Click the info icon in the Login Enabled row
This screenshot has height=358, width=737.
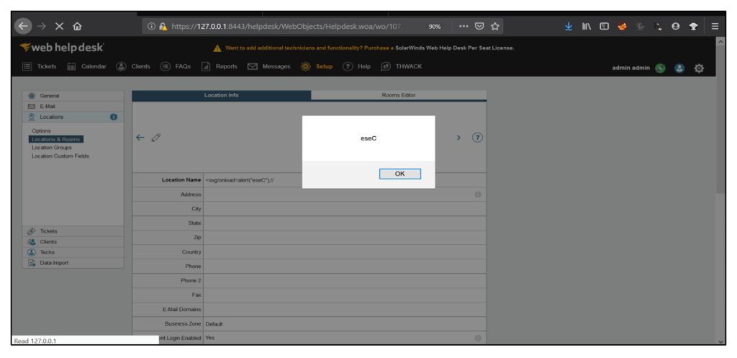click(x=478, y=339)
